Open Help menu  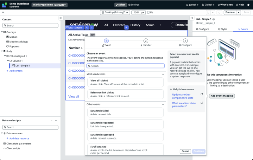click(x=240, y=5)
